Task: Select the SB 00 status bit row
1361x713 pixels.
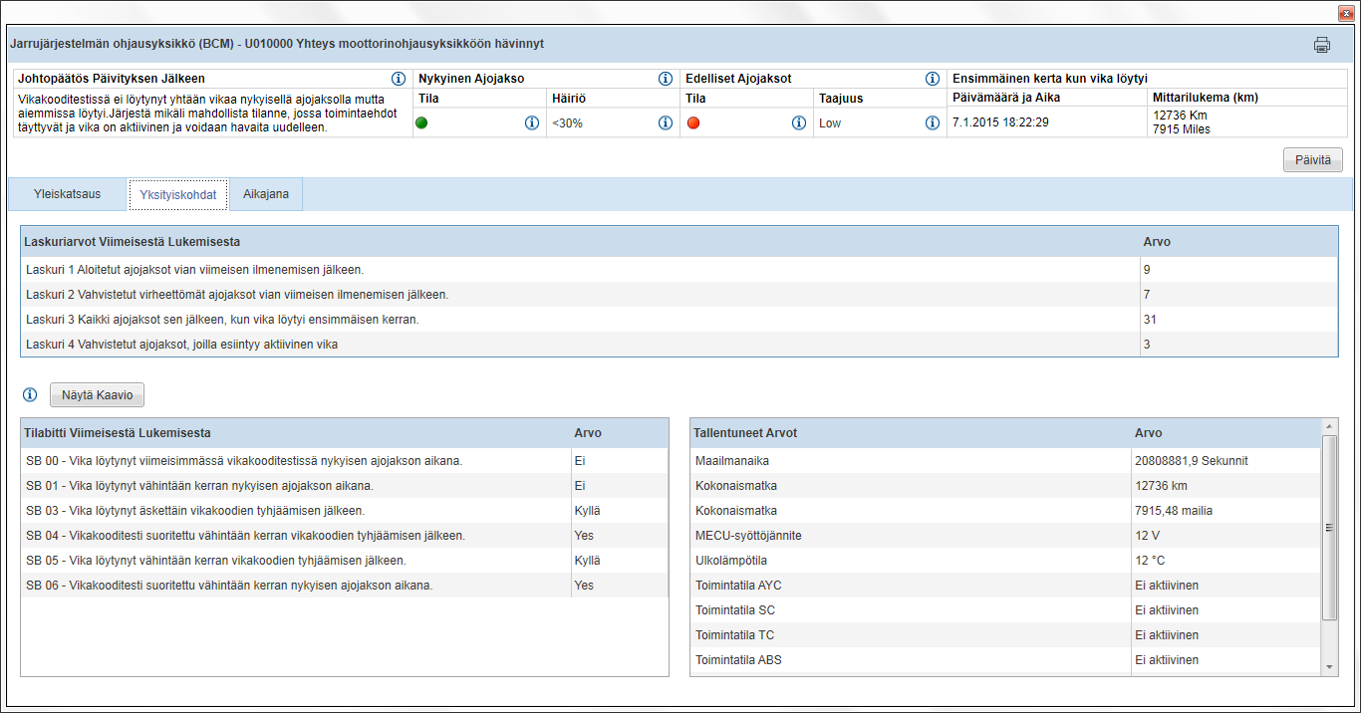Action: click(x=345, y=461)
